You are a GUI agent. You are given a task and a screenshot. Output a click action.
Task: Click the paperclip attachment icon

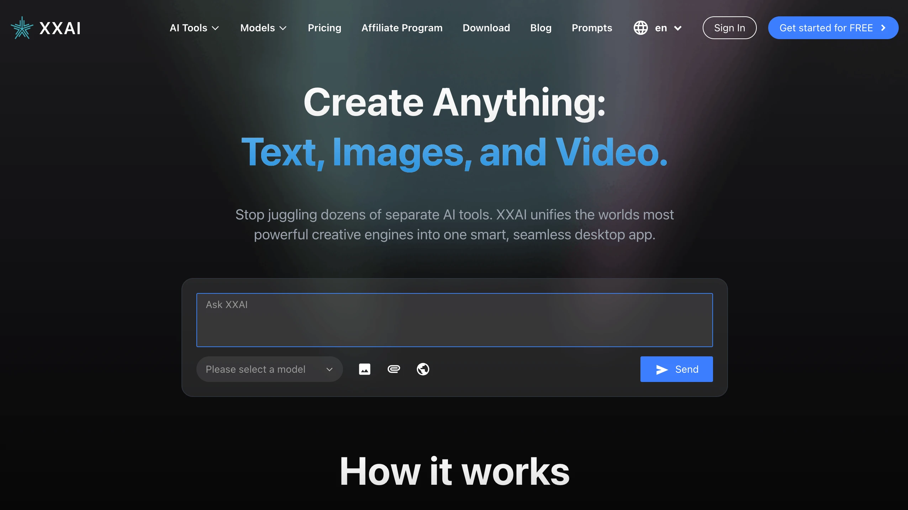394,369
